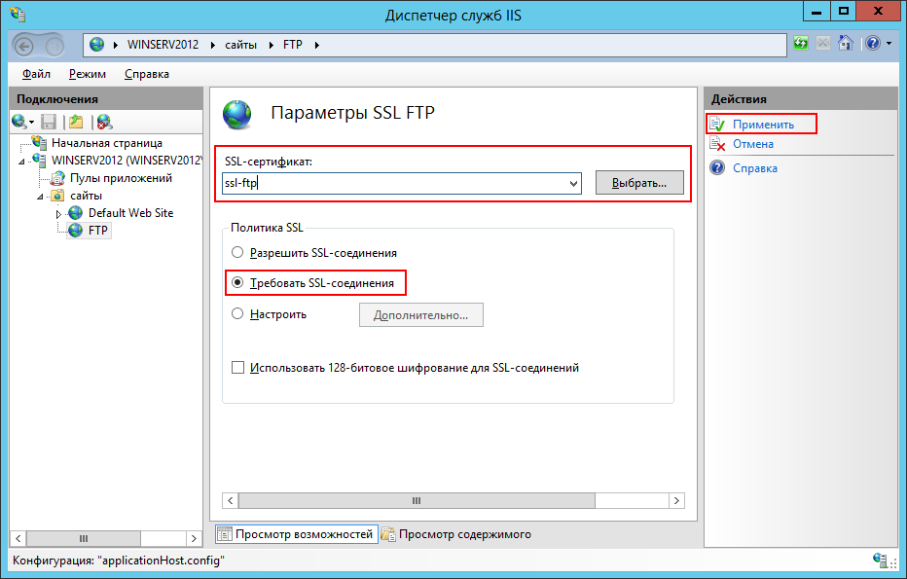
Task: Open the SSL certificate dropdown list
Action: [572, 183]
